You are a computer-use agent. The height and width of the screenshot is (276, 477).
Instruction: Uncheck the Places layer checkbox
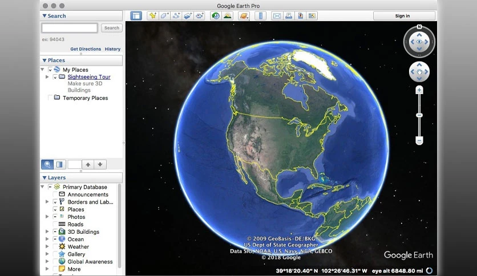point(55,209)
